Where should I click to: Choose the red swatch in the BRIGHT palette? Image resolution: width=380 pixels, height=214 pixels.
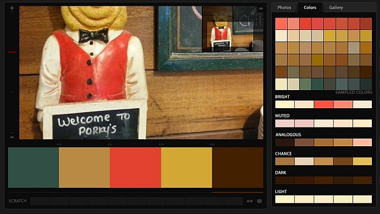[x=323, y=105]
